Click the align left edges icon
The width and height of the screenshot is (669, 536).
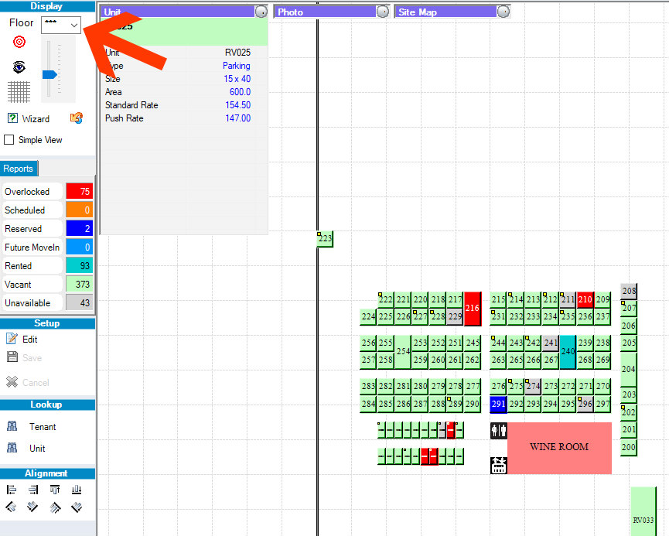click(x=12, y=490)
